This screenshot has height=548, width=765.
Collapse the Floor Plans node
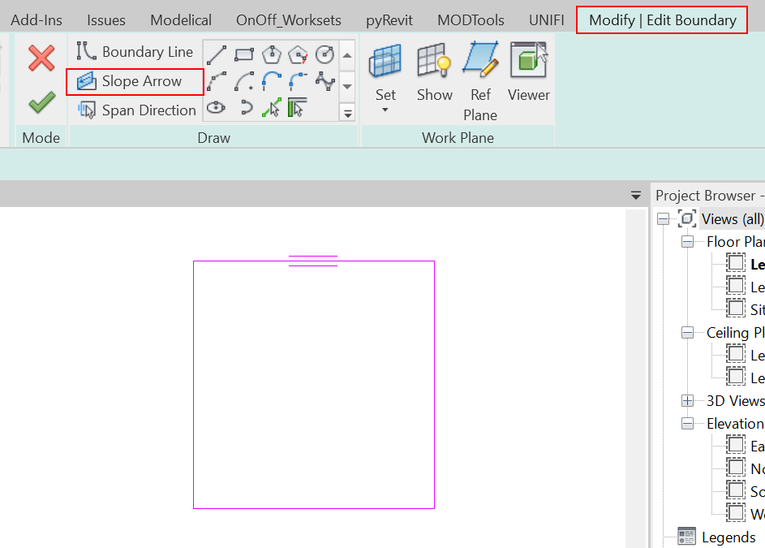click(687, 241)
